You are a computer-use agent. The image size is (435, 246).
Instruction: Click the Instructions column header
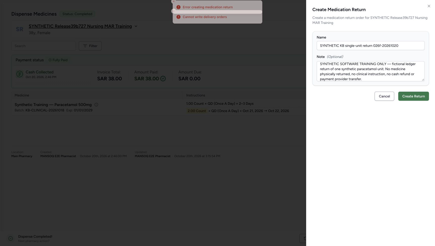(196, 95)
